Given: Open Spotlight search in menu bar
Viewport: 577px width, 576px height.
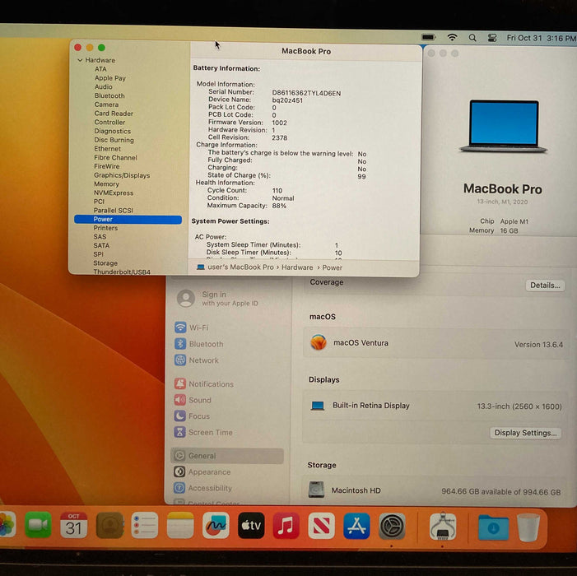Looking at the screenshot, I should tap(472, 38).
